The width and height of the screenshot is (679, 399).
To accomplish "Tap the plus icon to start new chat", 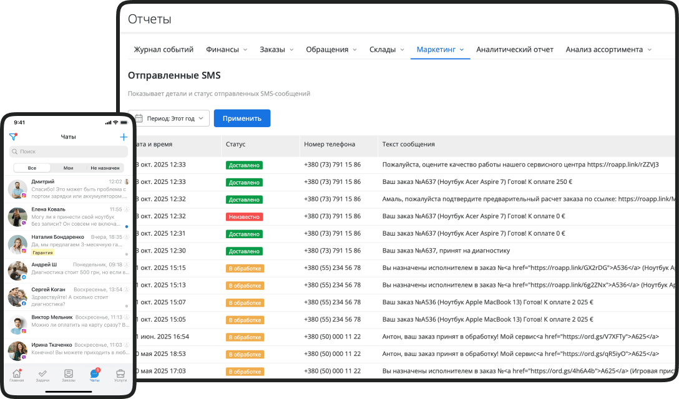I will 124,137.
